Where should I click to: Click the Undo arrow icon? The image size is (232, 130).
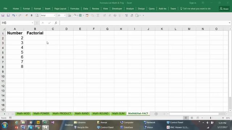(x=13, y=15)
